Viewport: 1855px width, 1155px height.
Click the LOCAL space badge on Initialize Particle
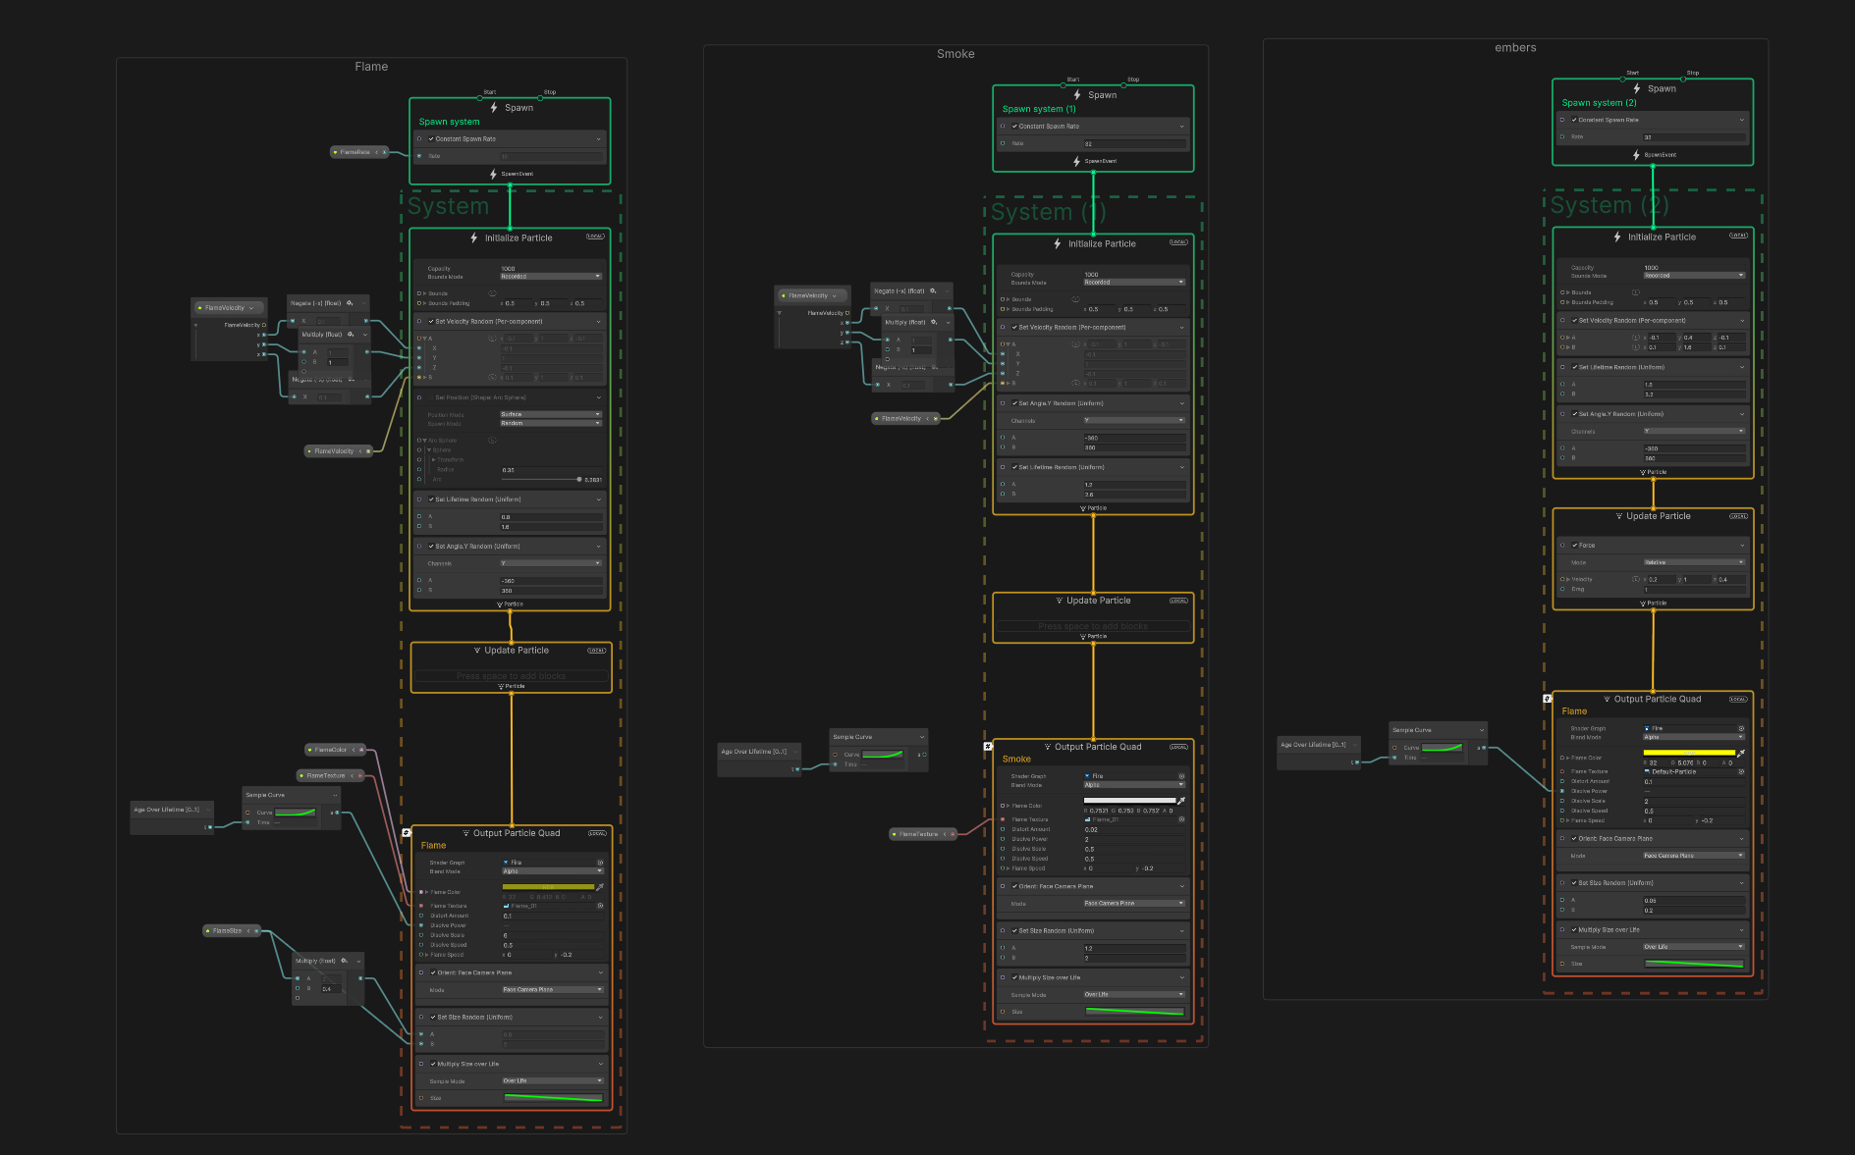click(x=595, y=236)
